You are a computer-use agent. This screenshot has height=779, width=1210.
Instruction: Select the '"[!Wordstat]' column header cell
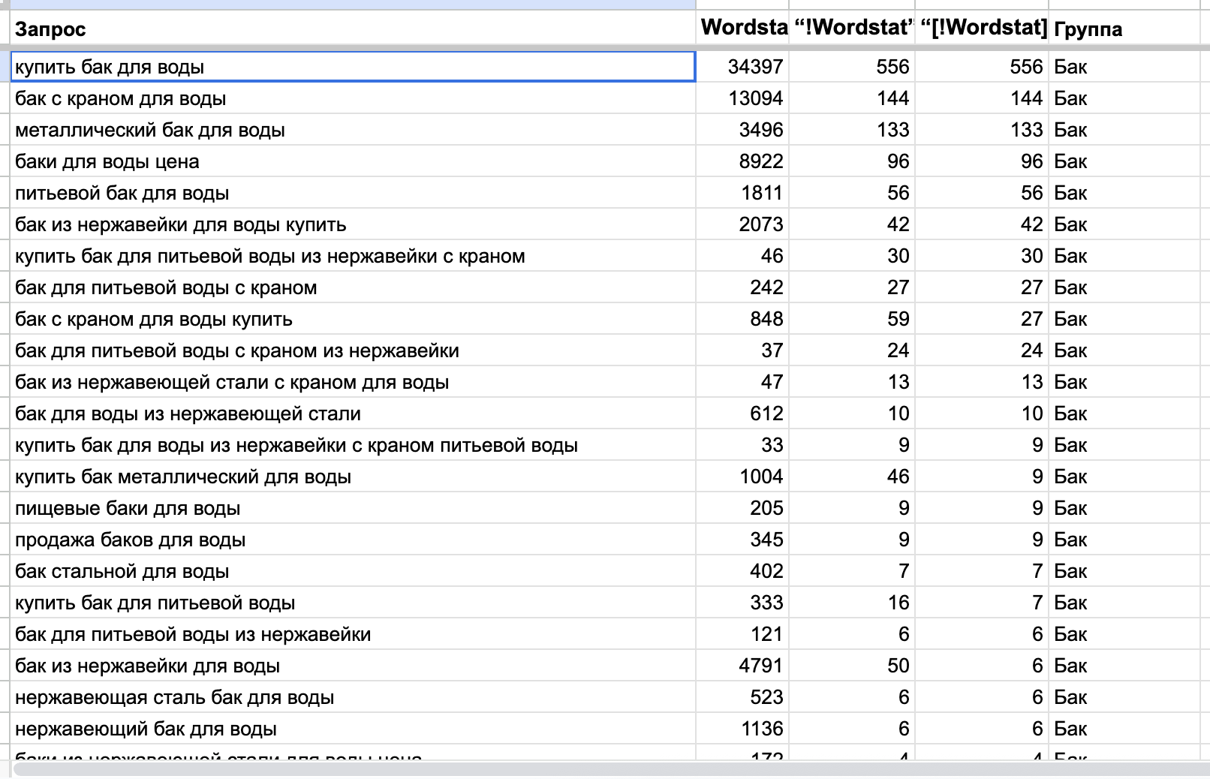point(982,29)
